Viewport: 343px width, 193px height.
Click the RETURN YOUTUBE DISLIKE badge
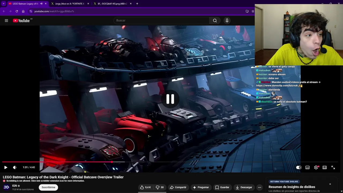(x=284, y=181)
